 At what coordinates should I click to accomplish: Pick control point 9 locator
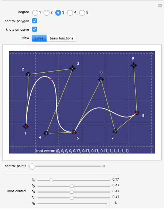(134, 65)
